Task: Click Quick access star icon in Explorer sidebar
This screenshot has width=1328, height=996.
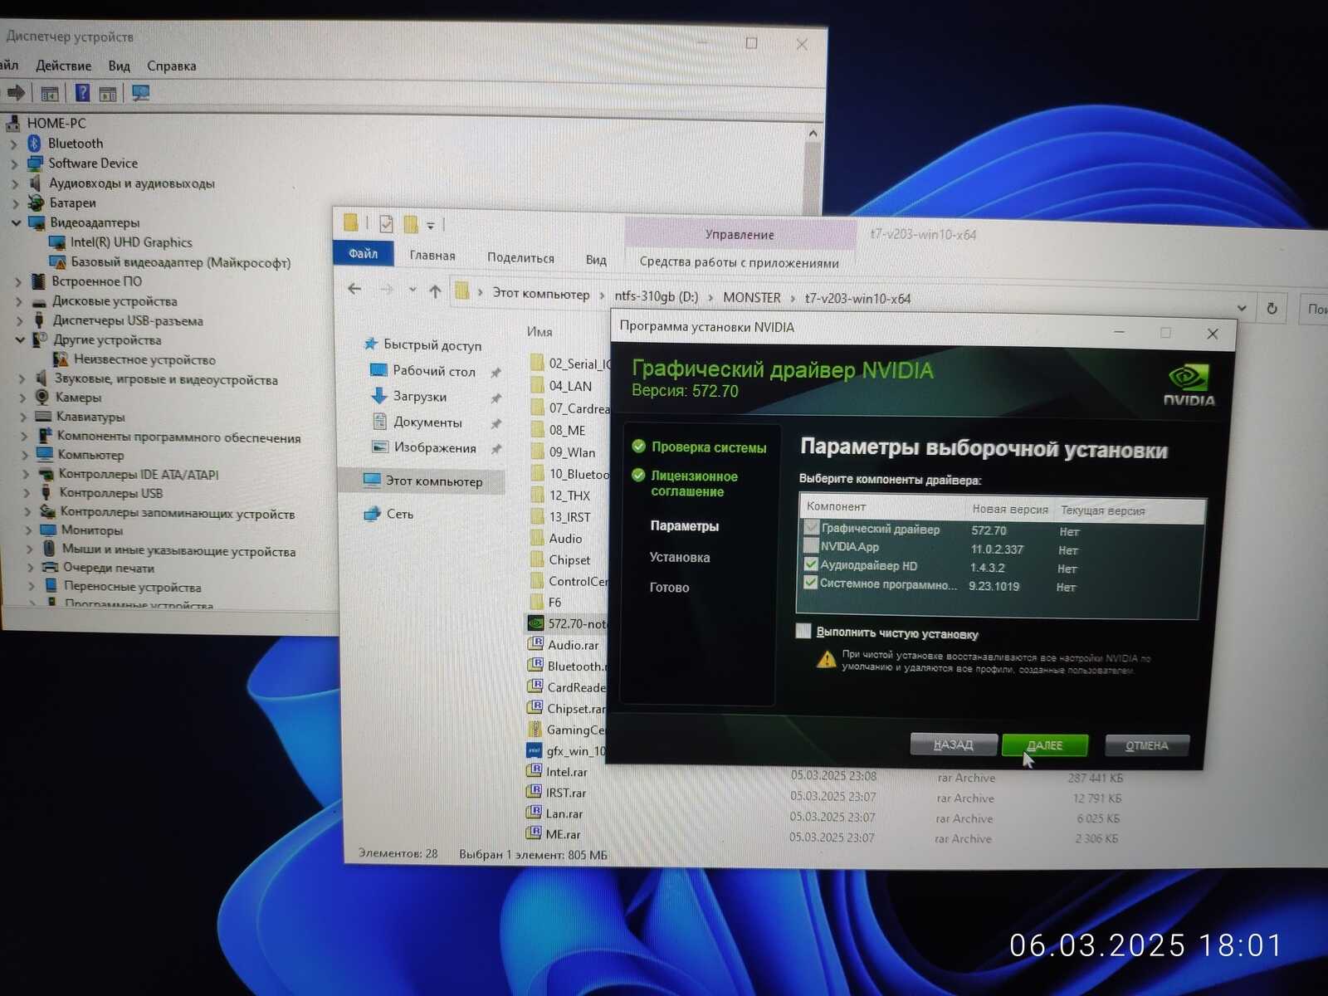Action: coord(371,344)
